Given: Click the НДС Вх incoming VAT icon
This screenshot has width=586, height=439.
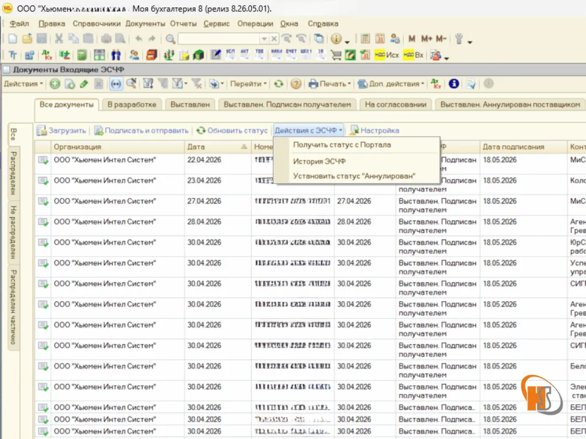Looking at the screenshot, I should (x=413, y=55).
